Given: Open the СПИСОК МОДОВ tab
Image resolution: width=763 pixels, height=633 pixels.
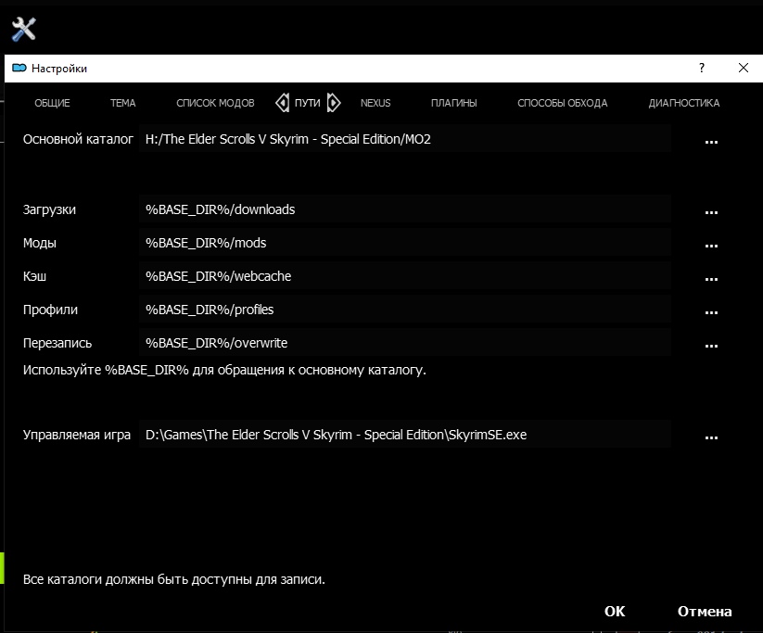Looking at the screenshot, I should point(215,103).
